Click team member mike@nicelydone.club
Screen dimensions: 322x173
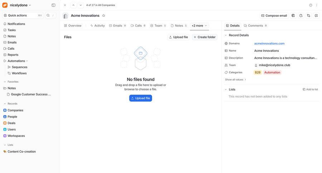272,65
